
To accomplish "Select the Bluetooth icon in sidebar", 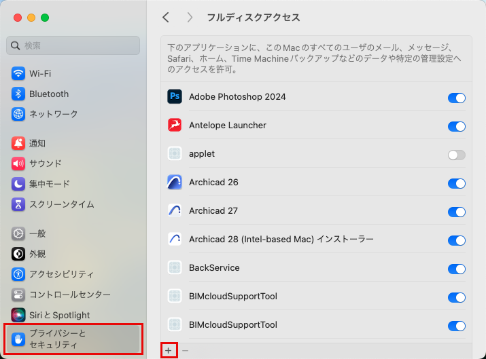I will point(18,94).
